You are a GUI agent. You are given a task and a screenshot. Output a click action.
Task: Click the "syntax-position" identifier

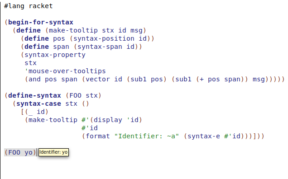(104, 39)
